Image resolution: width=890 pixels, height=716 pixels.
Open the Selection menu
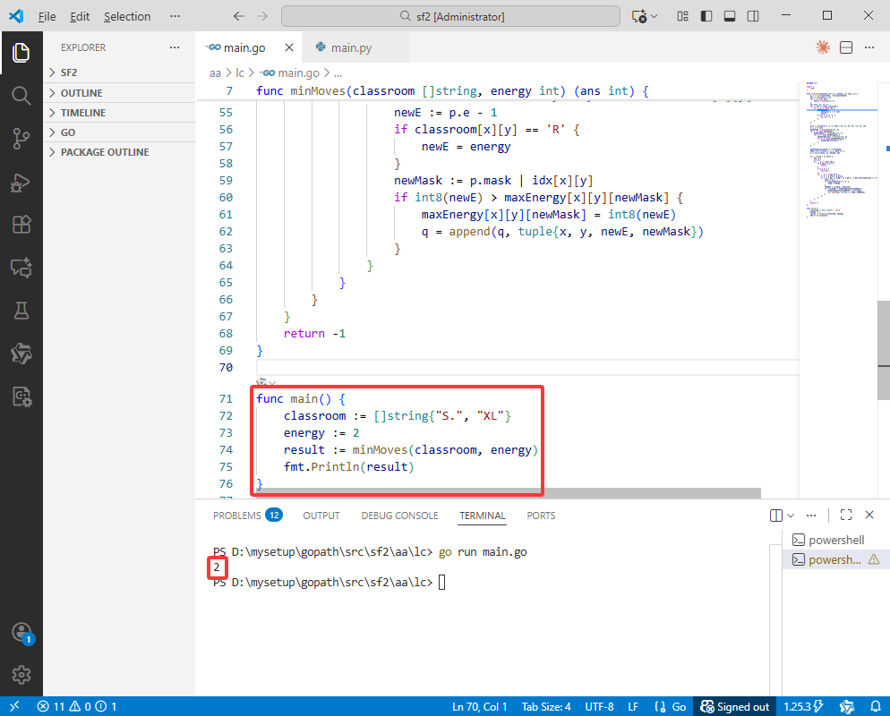click(127, 16)
